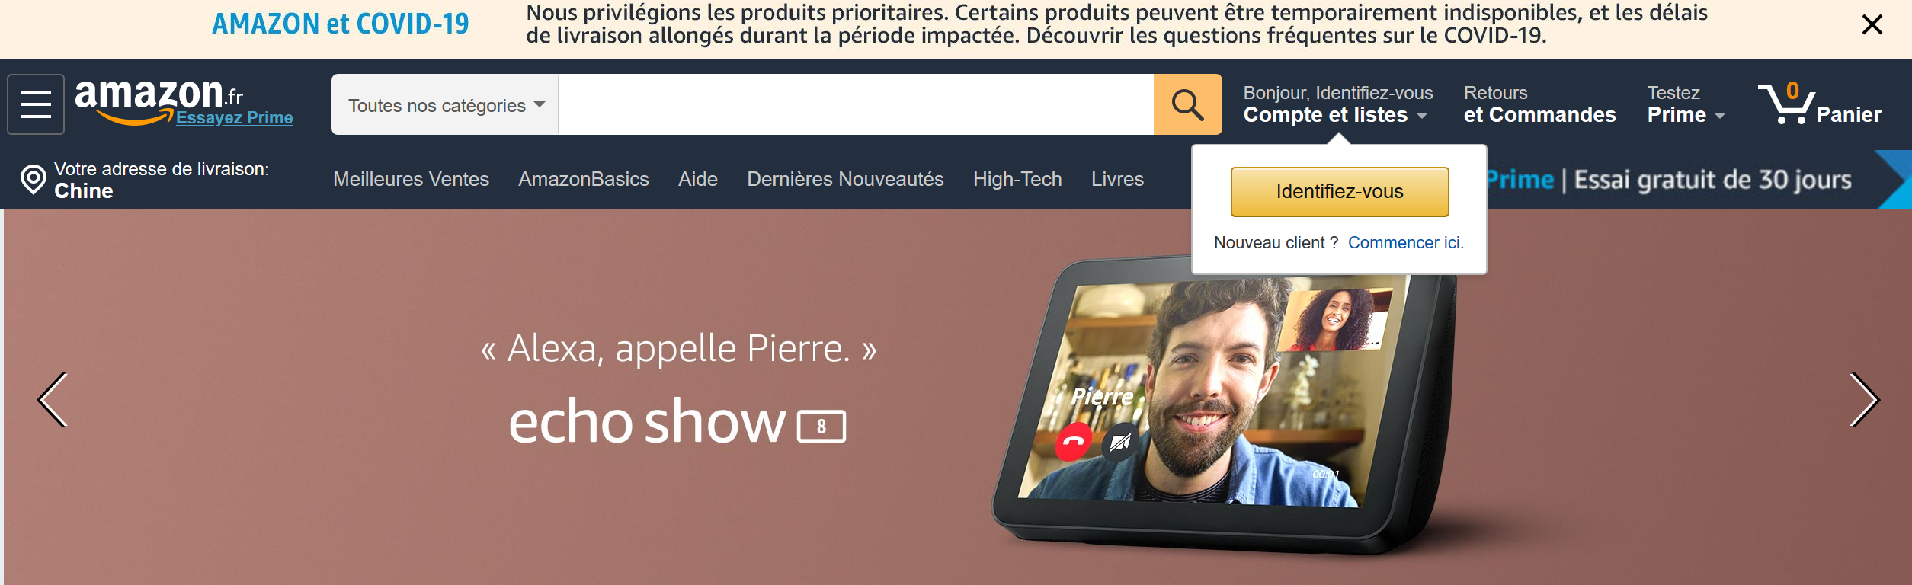Expand the Toutes nos catégories dropdown

tap(445, 104)
